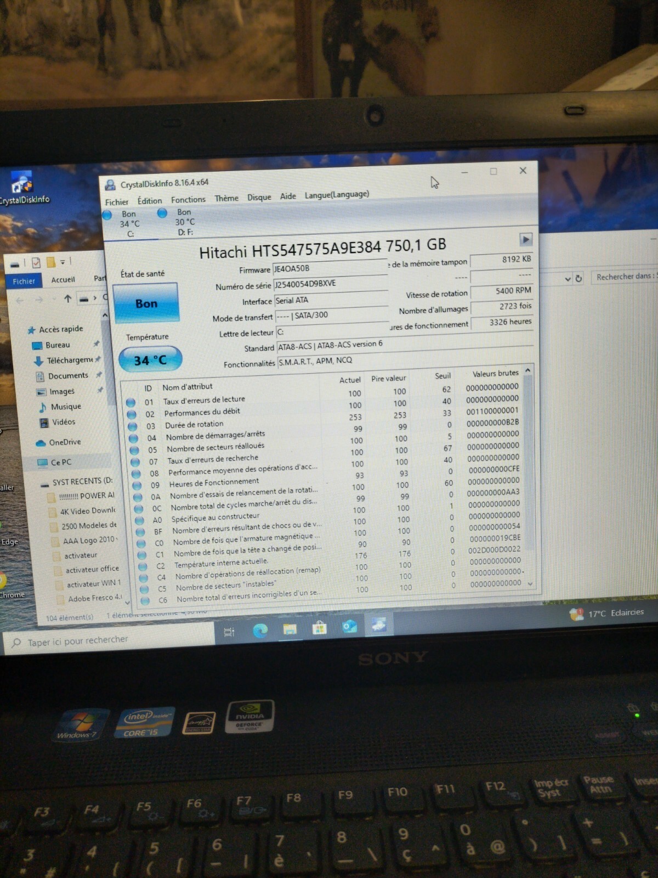Click New folder icon in Explorer quick toolbar

[50, 262]
